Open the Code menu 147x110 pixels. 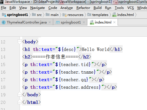click(x=53, y=8)
